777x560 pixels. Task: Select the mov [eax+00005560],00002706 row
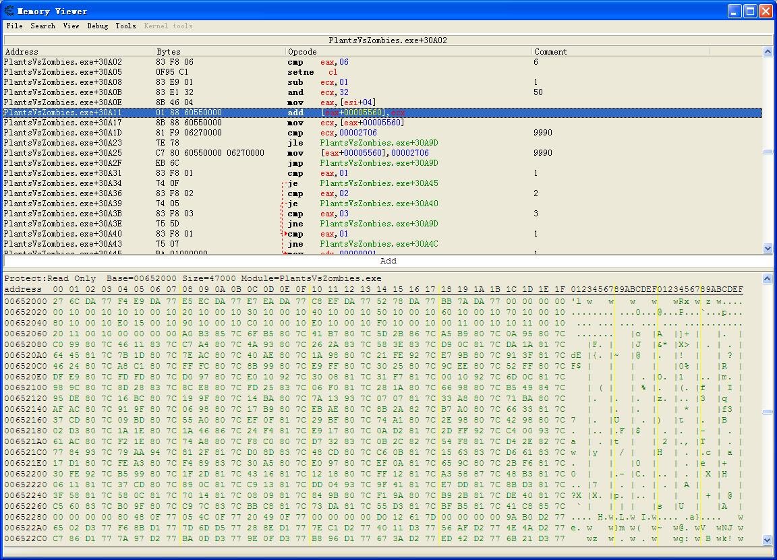pyautogui.click(x=382, y=153)
